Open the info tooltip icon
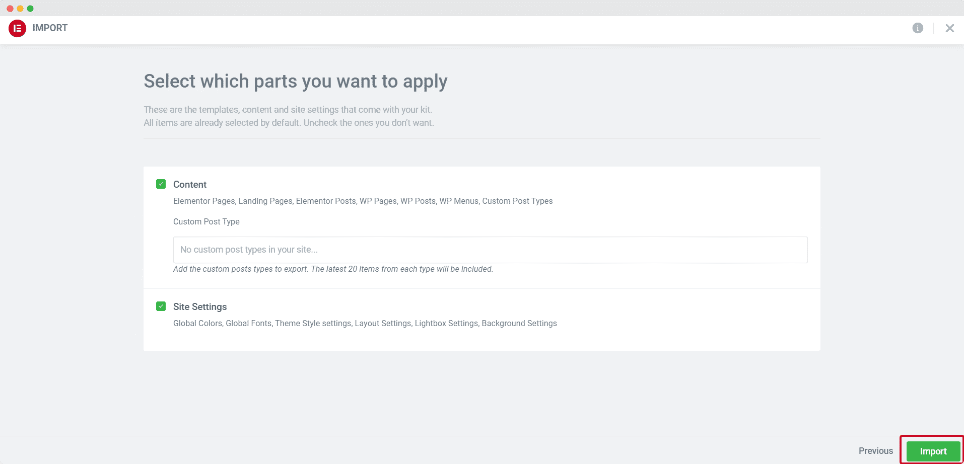 tap(918, 28)
